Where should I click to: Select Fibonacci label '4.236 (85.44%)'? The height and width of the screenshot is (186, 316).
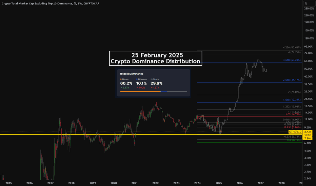pyautogui.click(x=292, y=47)
